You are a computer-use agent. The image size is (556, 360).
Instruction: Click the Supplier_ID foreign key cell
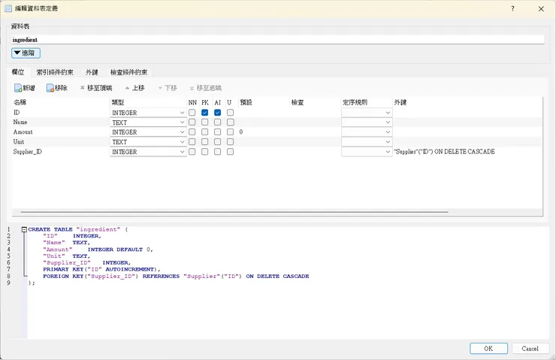467,152
